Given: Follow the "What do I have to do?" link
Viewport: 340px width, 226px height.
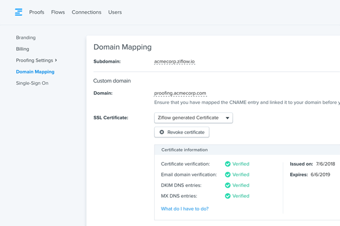Looking at the screenshot, I should coord(185,209).
